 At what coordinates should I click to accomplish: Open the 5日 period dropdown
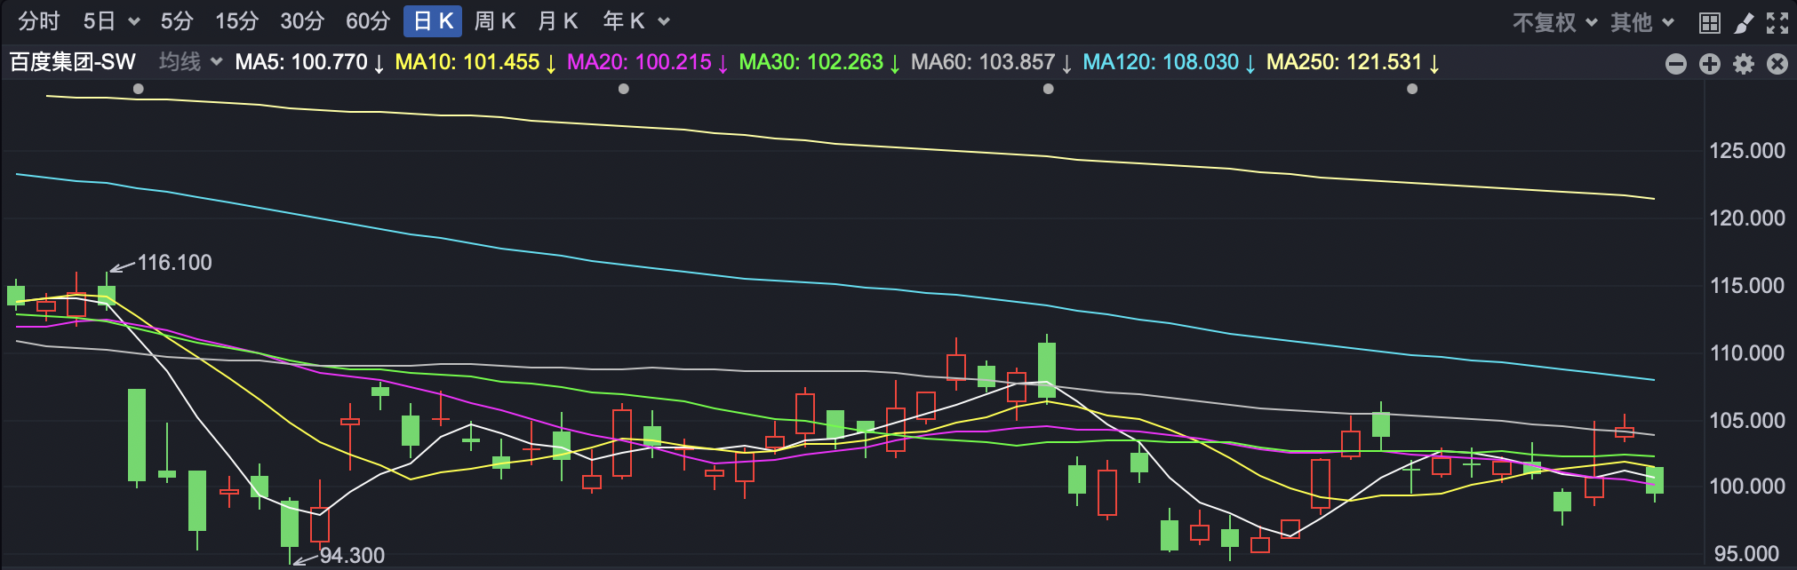111,21
